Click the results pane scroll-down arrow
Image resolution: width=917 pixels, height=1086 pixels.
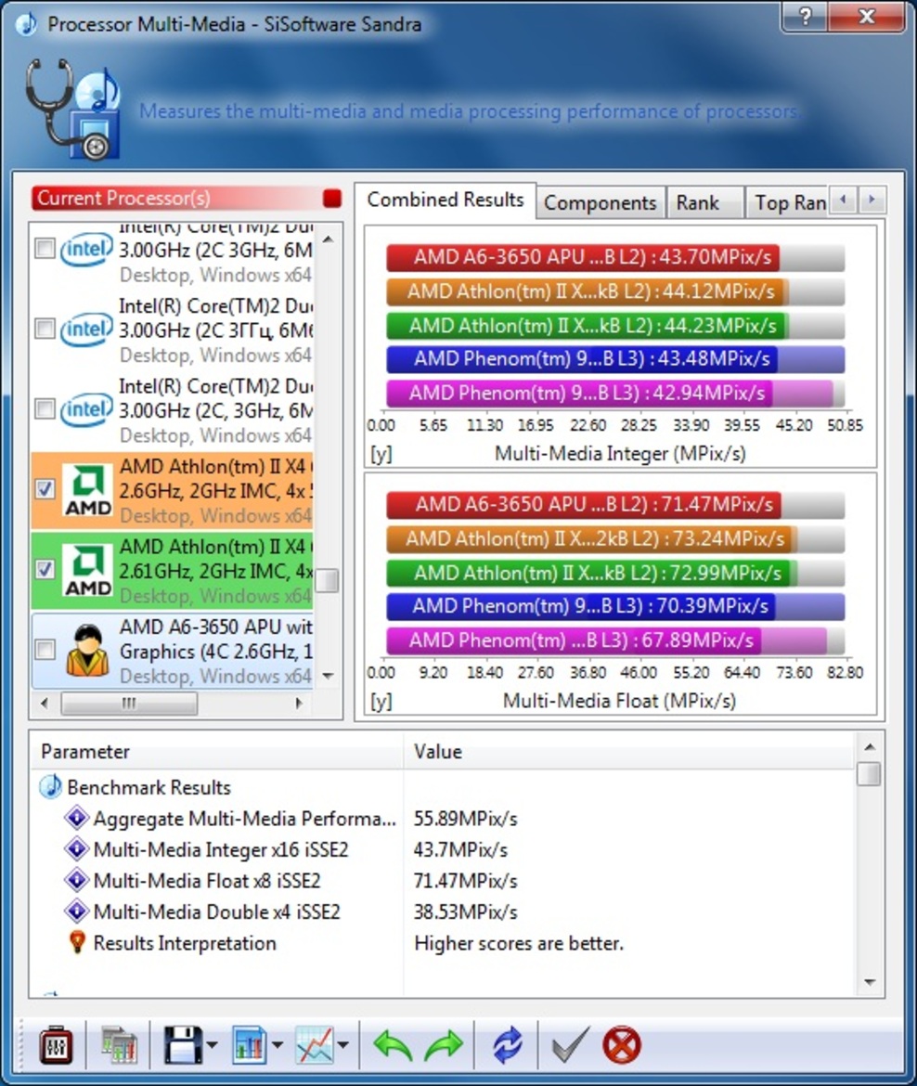870,983
